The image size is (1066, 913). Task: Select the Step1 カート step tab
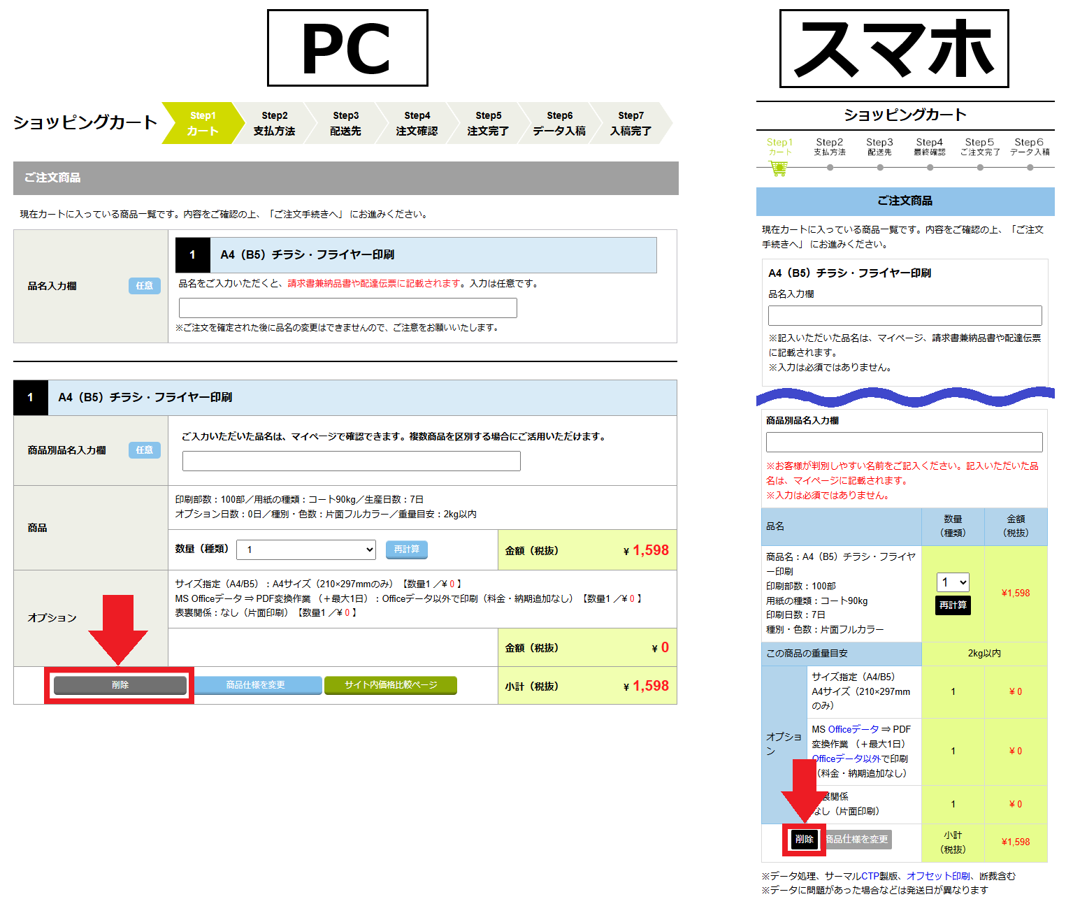point(203,124)
